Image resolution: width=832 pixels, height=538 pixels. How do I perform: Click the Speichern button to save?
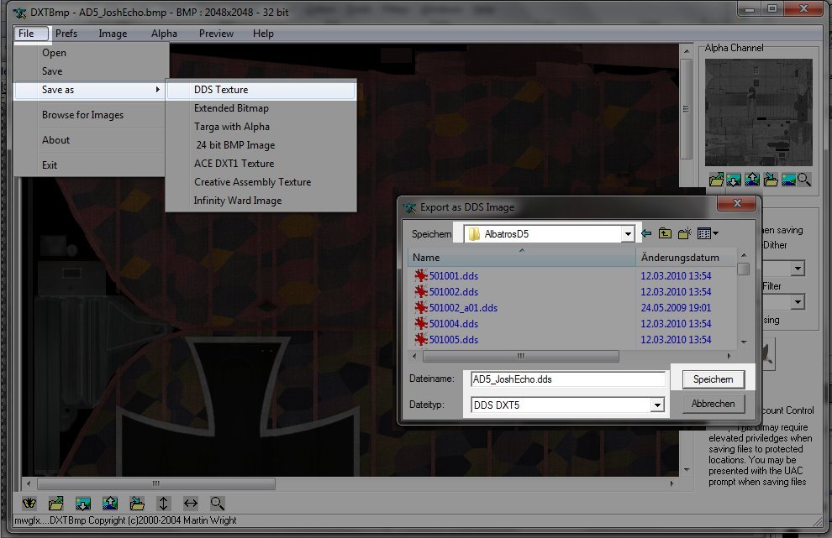coord(713,379)
